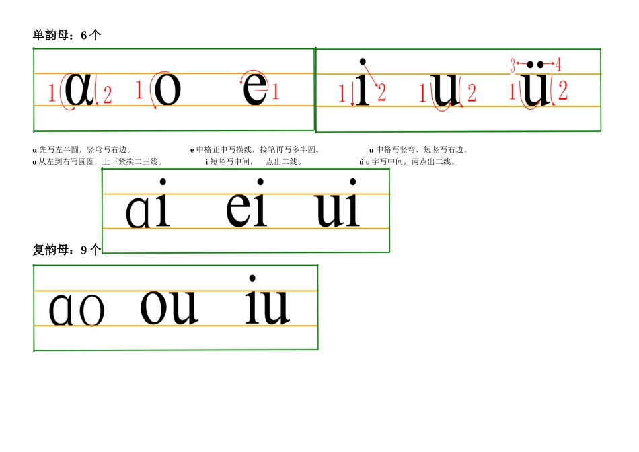Select the compound final ei
The image size is (639, 452).
[247, 202]
